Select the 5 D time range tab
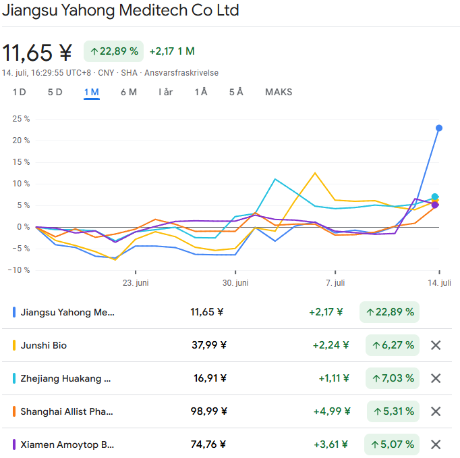The image size is (460, 458). 55,93
